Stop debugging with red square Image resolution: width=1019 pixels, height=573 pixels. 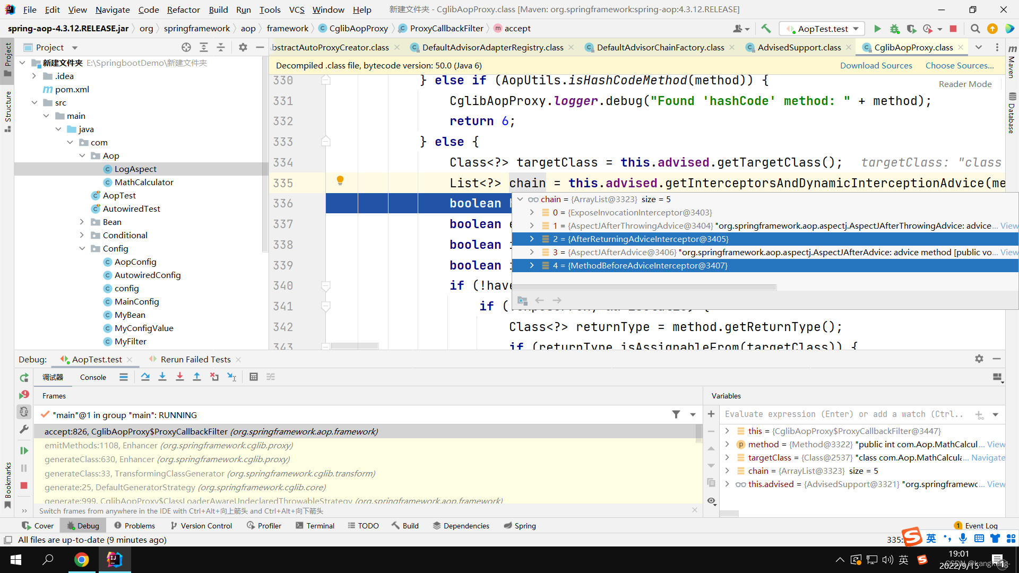click(24, 485)
